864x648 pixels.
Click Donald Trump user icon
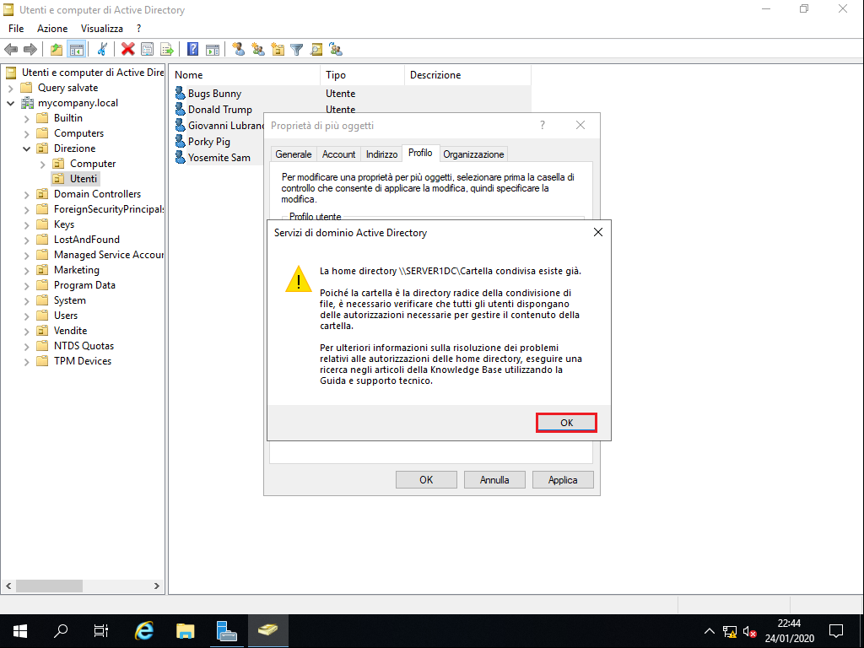(181, 109)
